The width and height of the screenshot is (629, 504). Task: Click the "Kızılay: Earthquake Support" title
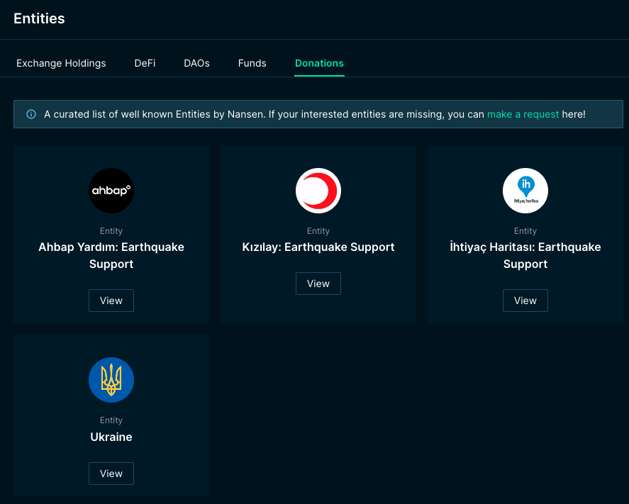tap(318, 247)
